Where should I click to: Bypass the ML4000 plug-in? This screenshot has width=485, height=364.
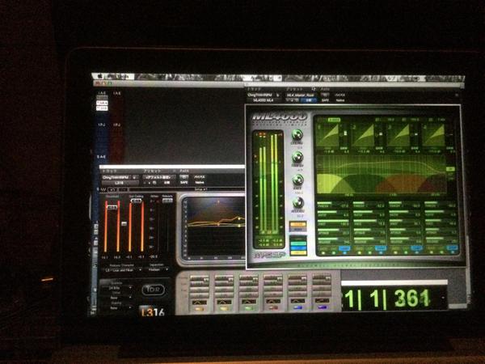tap(340, 95)
